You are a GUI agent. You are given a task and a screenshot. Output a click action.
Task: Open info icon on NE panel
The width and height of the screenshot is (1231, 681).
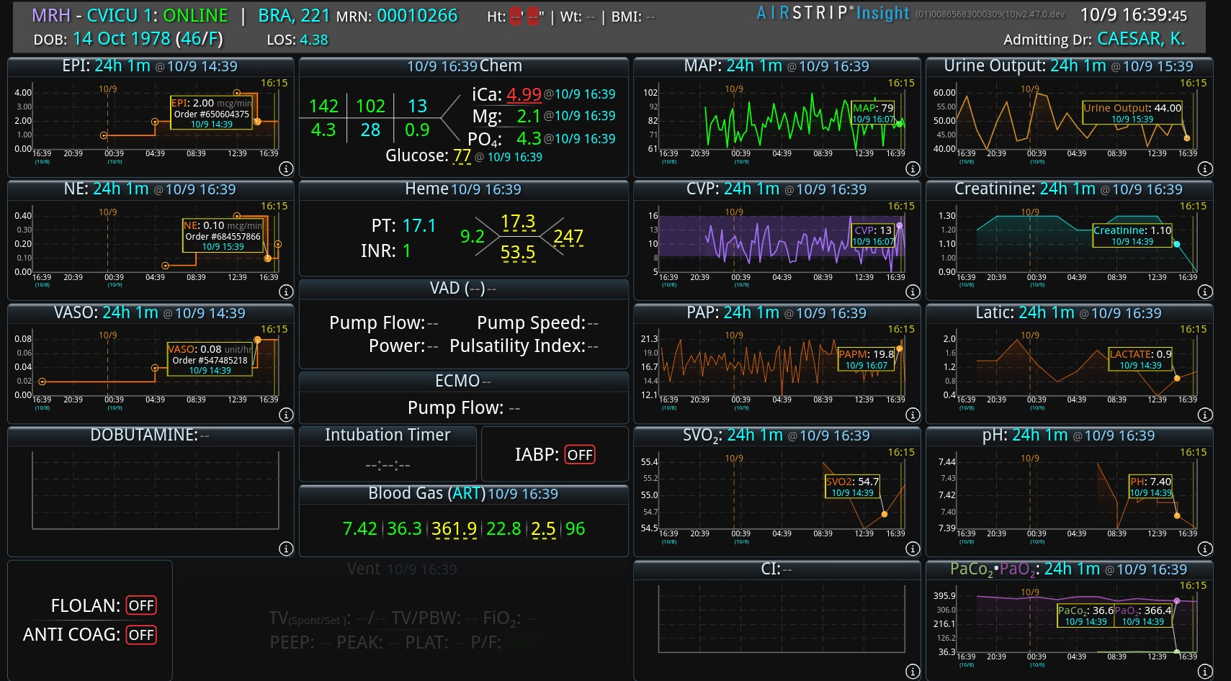286,292
